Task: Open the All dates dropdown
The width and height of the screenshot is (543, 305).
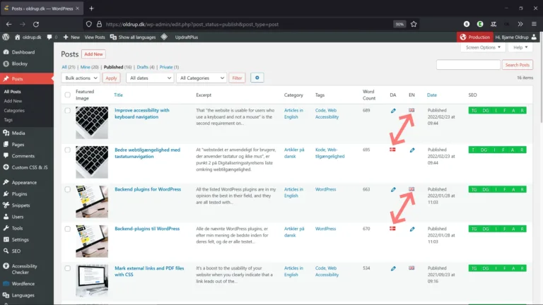Action: (x=150, y=78)
